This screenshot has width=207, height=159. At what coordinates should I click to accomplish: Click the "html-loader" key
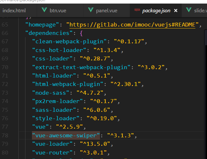pos(54,76)
